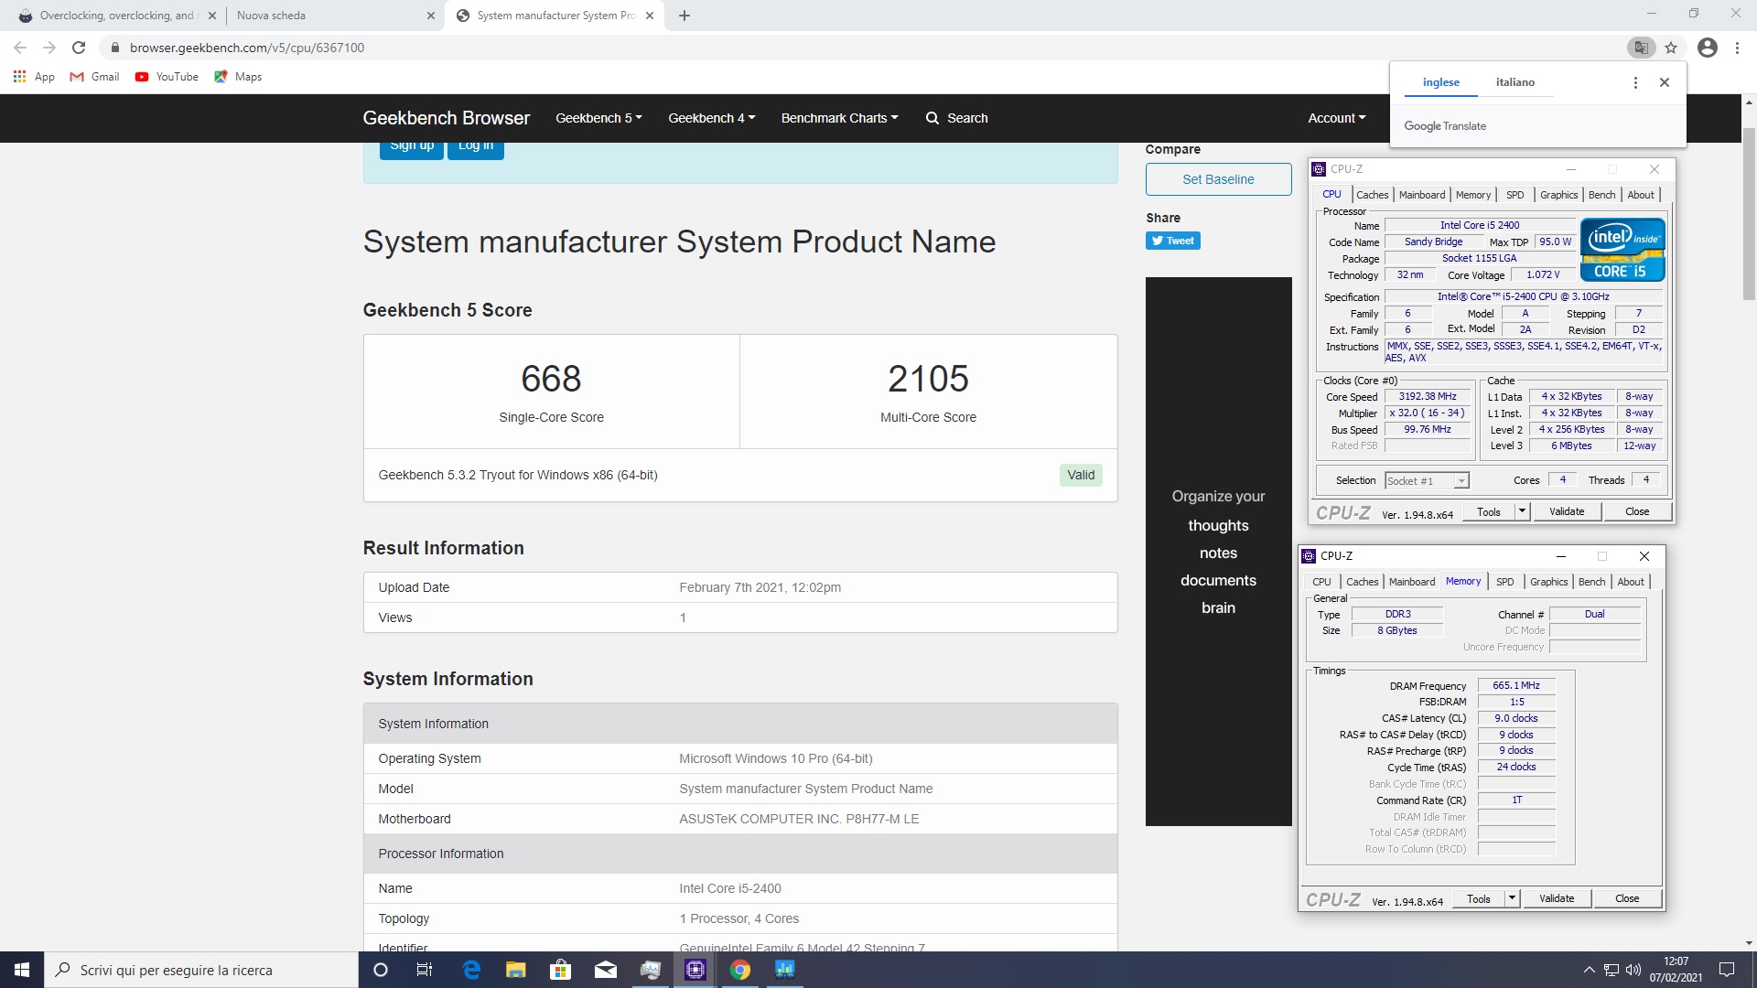Open the Google Translate icon in address bar
The height and width of the screenshot is (988, 1757).
point(1642,48)
